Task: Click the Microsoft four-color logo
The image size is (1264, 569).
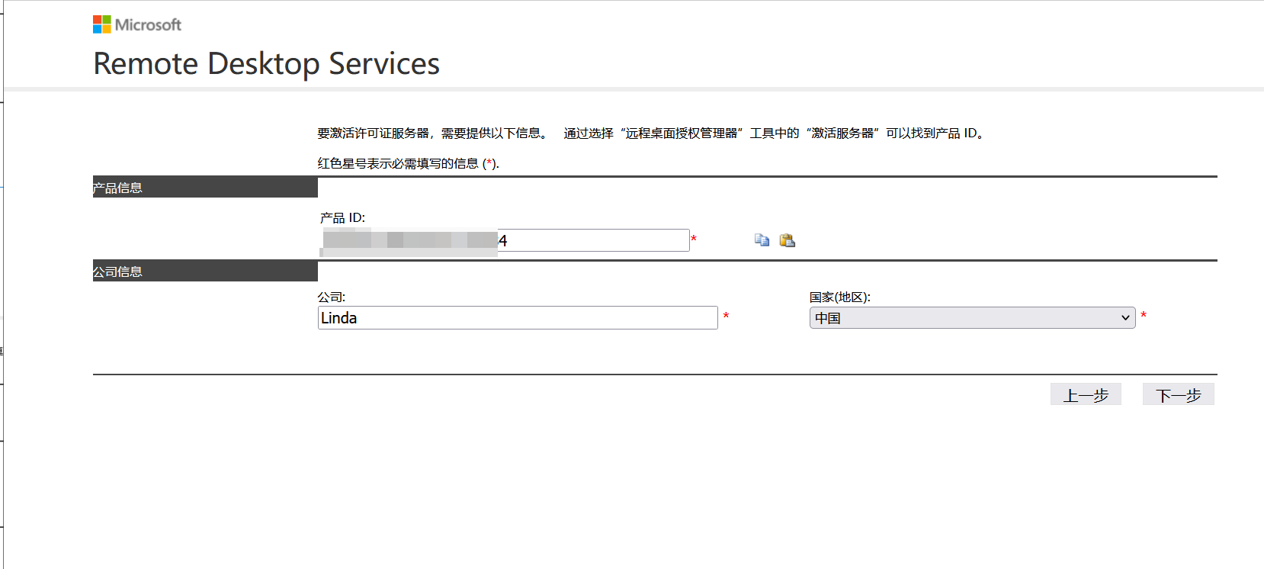Action: pyautogui.click(x=102, y=24)
